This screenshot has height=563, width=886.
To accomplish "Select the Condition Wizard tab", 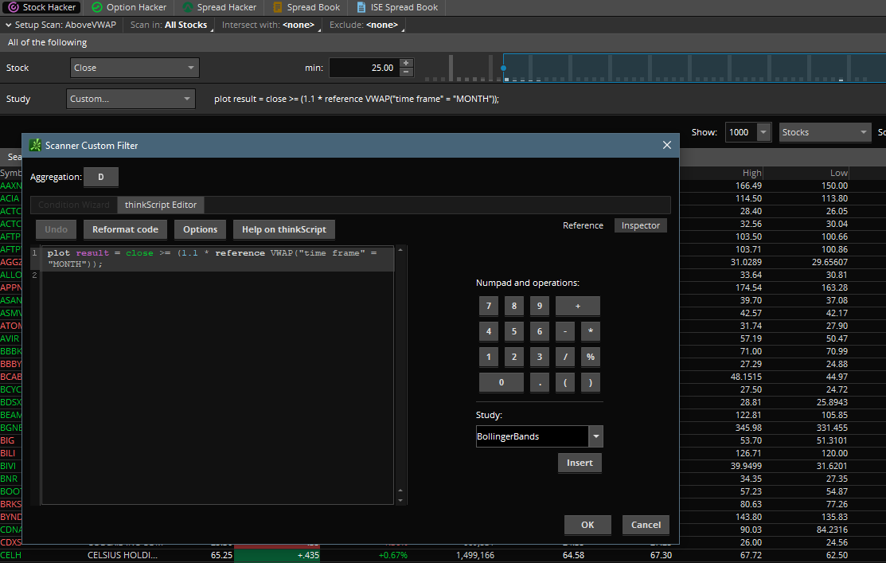I will coord(74,205).
